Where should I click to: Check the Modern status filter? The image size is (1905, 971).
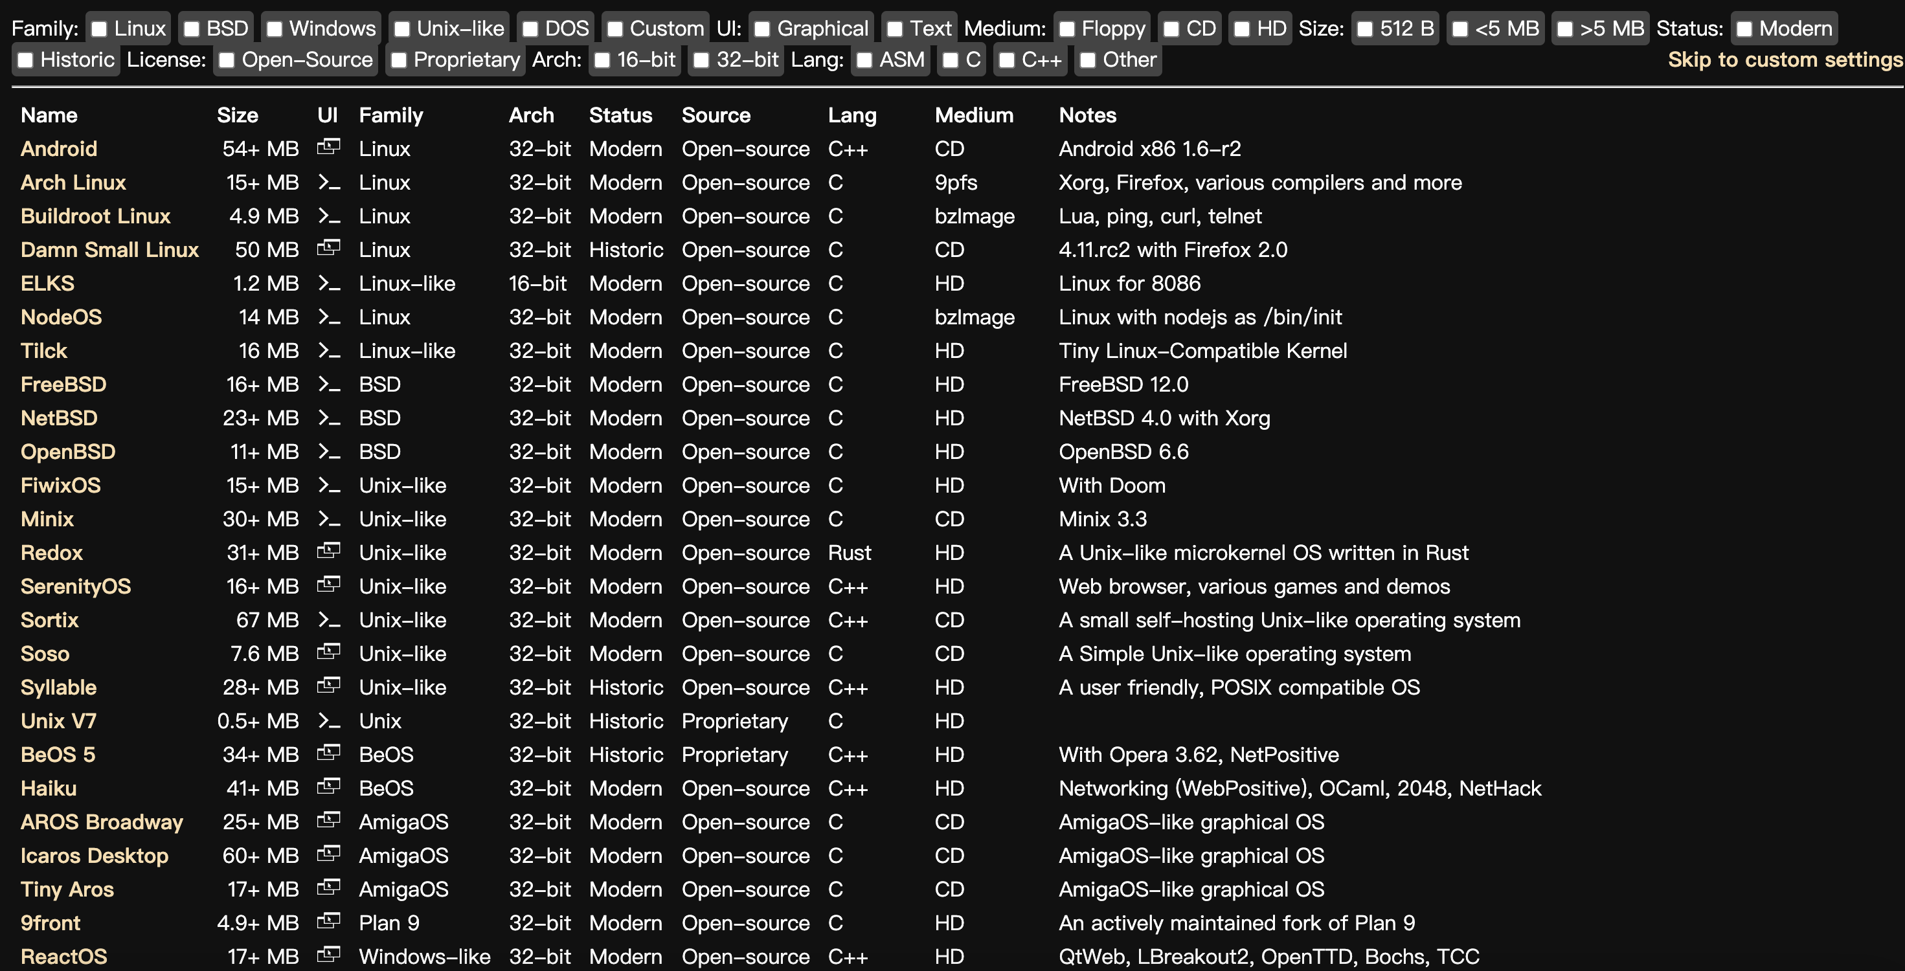click(x=1744, y=29)
